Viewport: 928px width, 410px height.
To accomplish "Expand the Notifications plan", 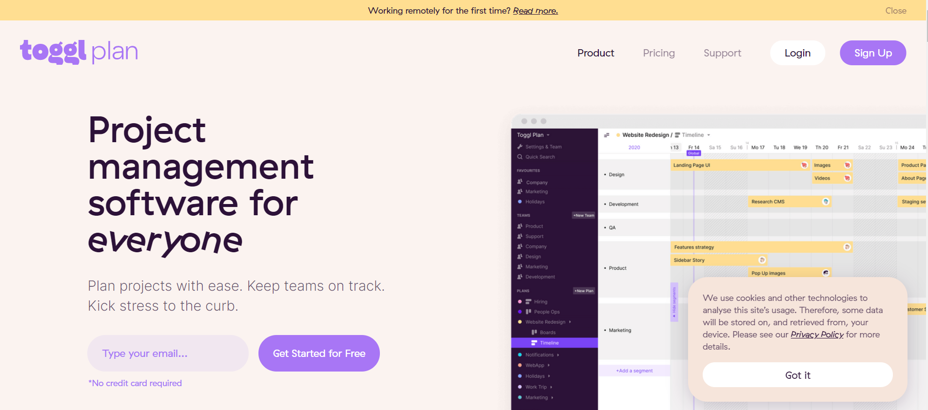I will [558, 355].
